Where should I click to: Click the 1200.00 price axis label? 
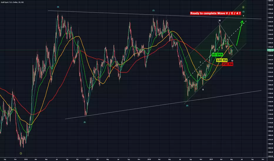click(271, 85)
